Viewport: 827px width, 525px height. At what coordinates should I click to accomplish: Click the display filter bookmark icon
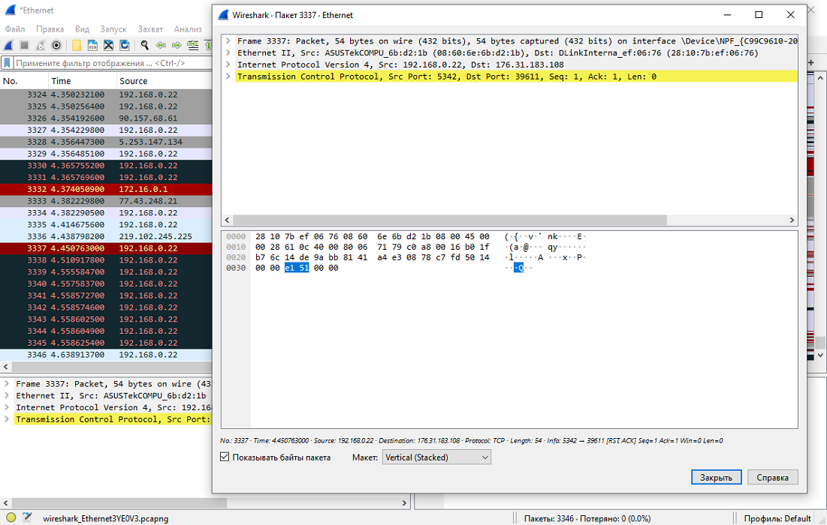(7, 63)
